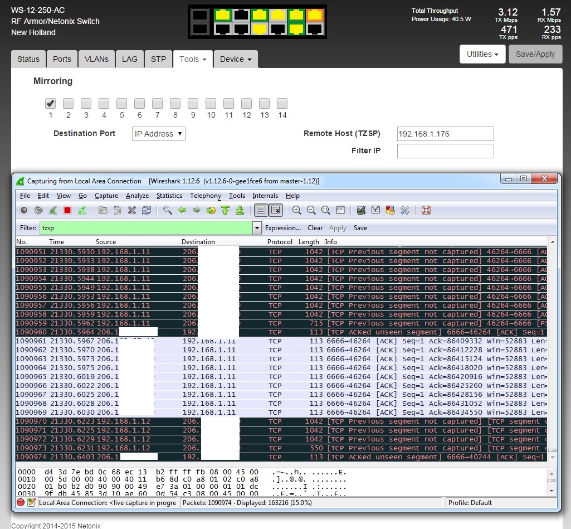Click the Profile: Default status bar entry
571x529 pixels.
(470, 503)
